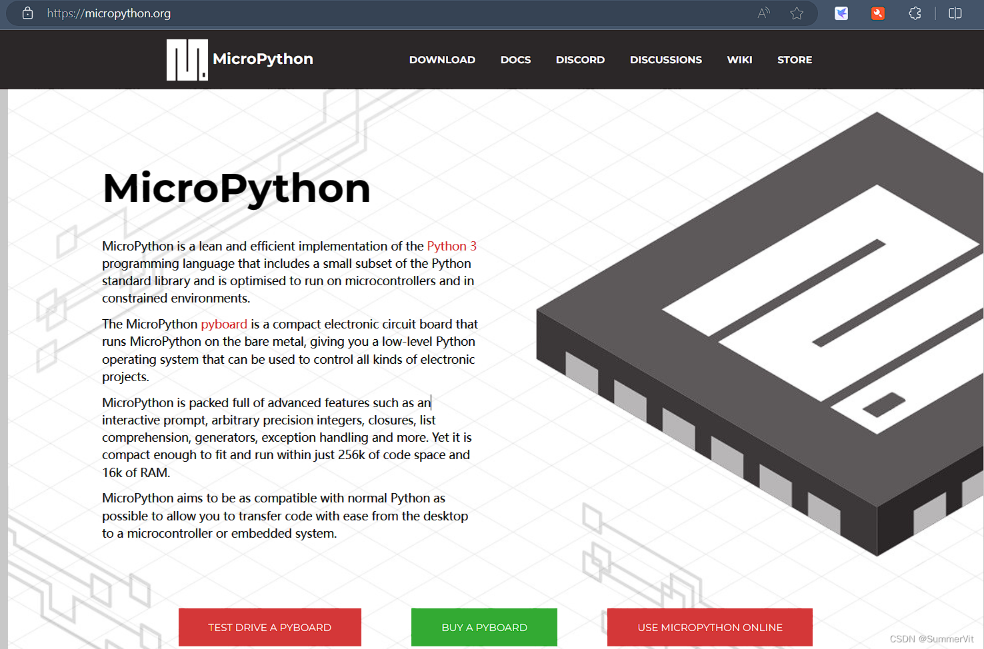Image resolution: width=984 pixels, height=649 pixels.
Task: Click the blue bird download extension icon
Action: tap(841, 13)
